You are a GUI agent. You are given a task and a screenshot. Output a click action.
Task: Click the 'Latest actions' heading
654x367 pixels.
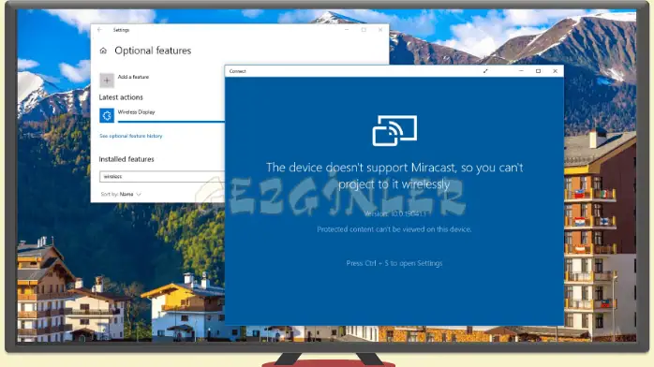click(x=121, y=97)
